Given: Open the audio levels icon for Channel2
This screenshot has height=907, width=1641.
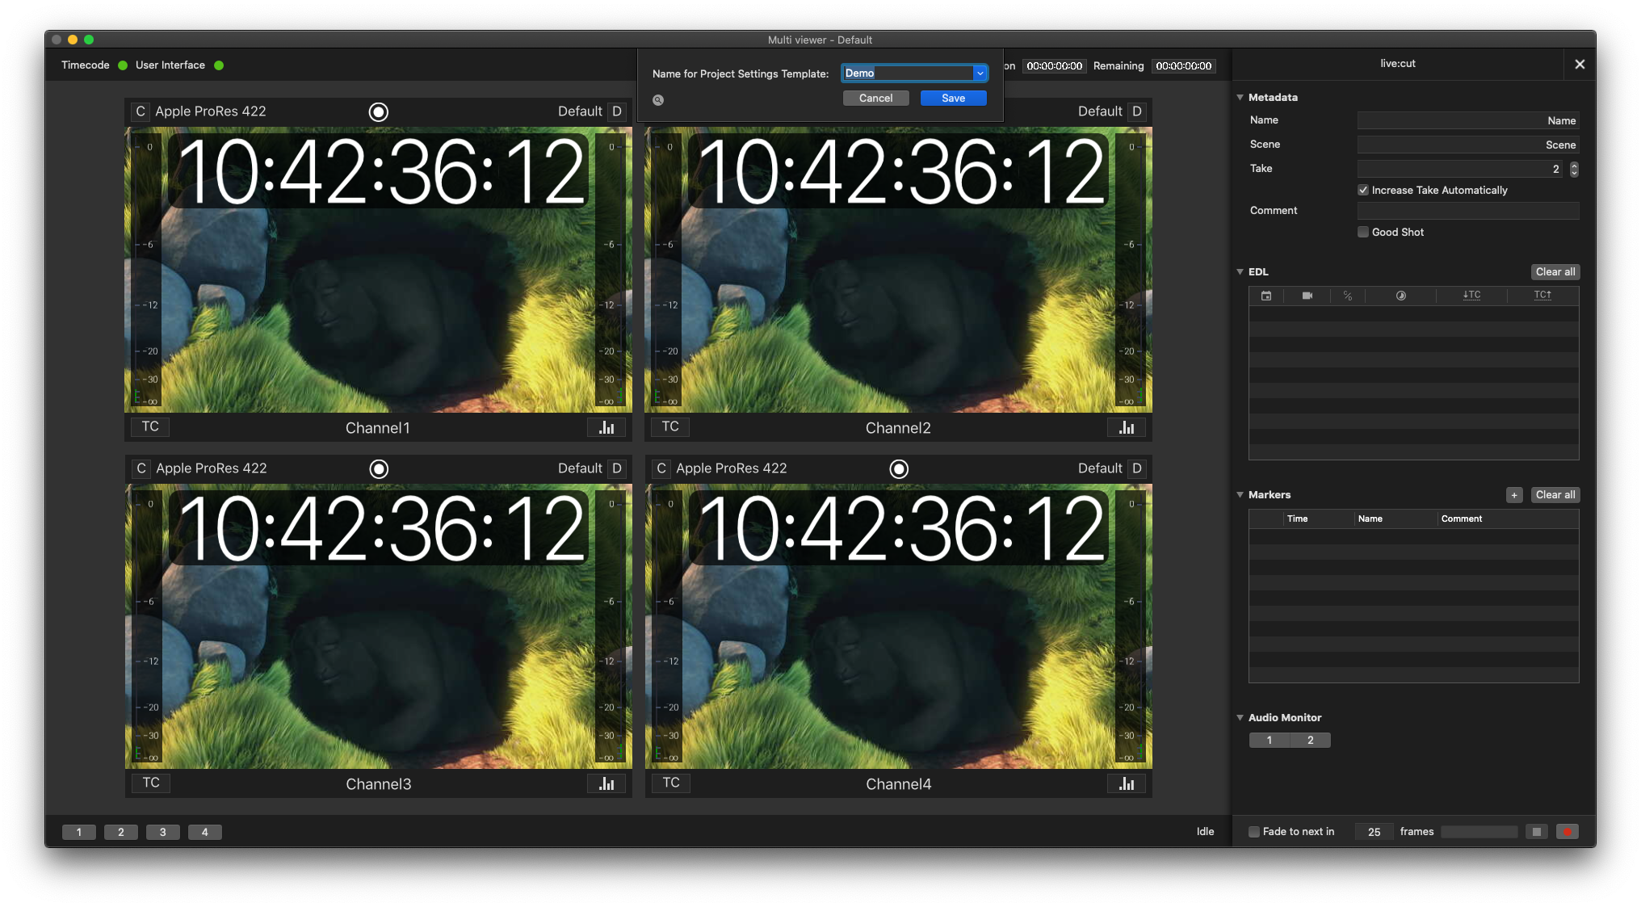Looking at the screenshot, I should click(x=1127, y=427).
